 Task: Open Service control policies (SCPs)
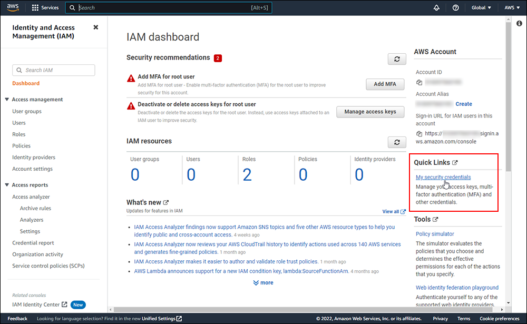[x=48, y=266]
